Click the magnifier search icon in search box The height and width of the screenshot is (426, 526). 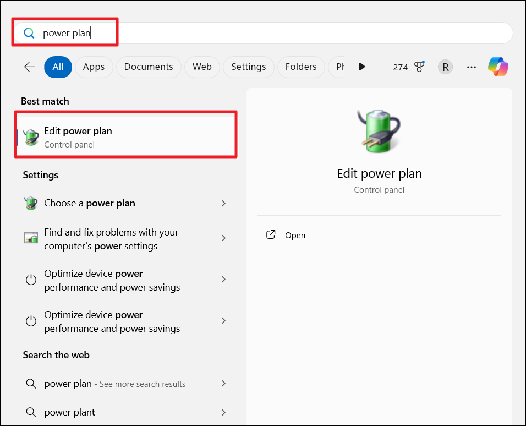29,34
